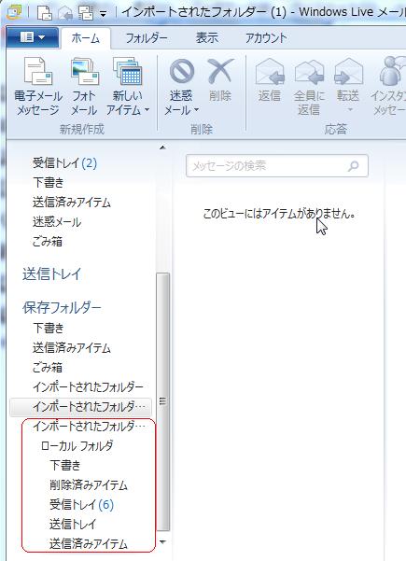Click the folder pane scrollbar down arrow
This screenshot has width=406, height=561.
pyautogui.click(x=162, y=542)
